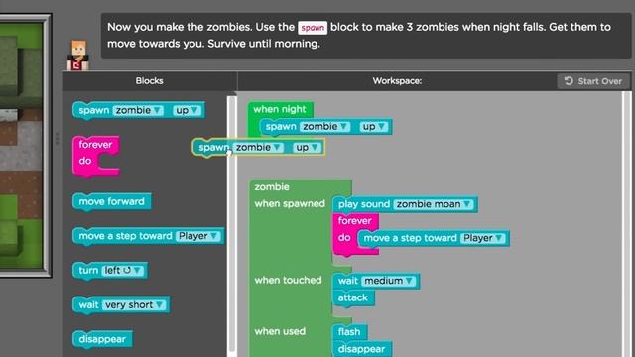
Task: Click the game preview area on the left
Action: (22, 146)
